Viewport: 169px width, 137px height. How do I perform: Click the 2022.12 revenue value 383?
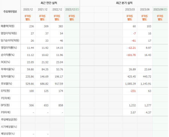[61, 26]
